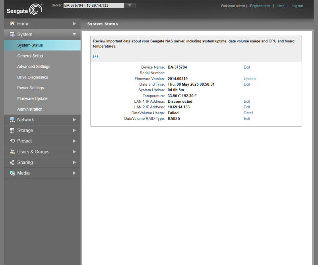Click the Register now link
The image size is (318, 265).
(260, 6)
